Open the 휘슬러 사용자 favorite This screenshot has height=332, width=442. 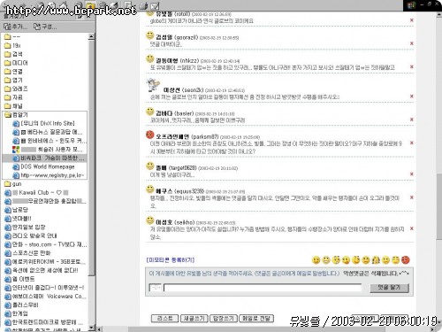(x=48, y=150)
